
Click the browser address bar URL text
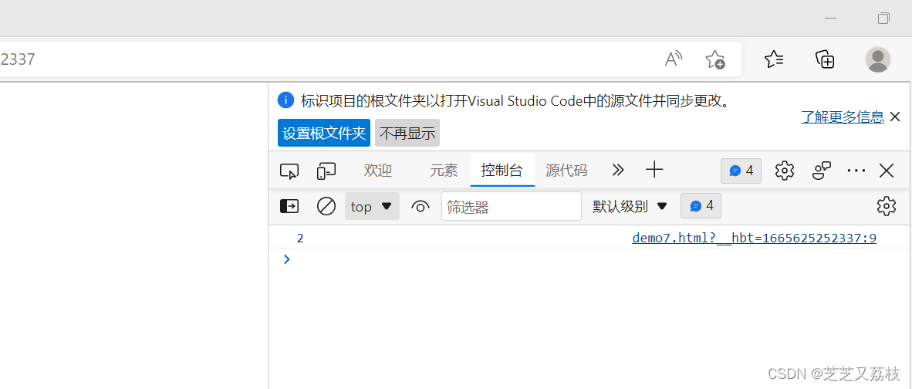[x=18, y=59]
